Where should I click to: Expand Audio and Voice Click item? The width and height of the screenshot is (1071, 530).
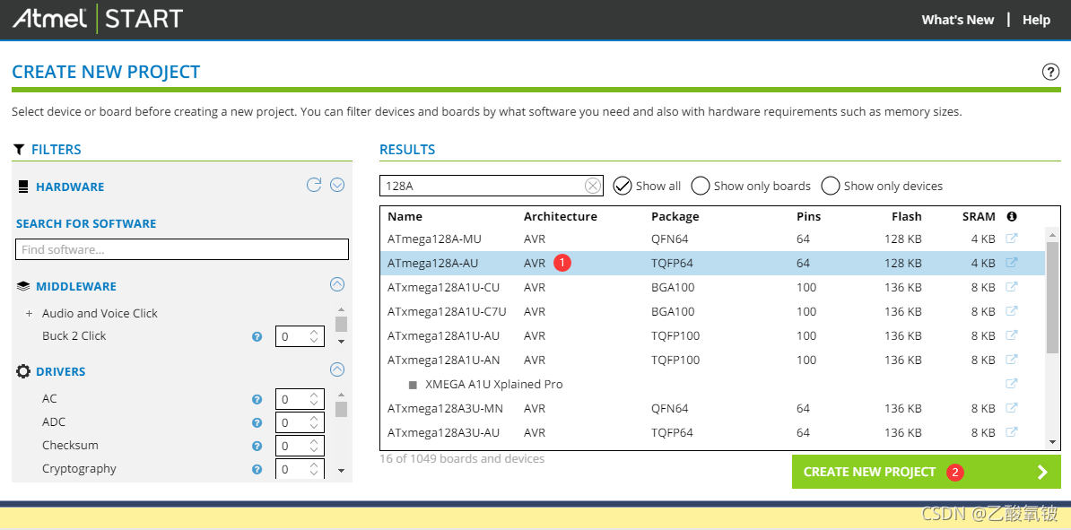coord(30,314)
